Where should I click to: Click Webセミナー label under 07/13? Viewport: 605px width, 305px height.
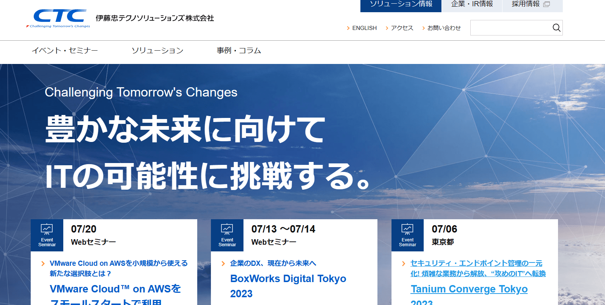coord(273,242)
